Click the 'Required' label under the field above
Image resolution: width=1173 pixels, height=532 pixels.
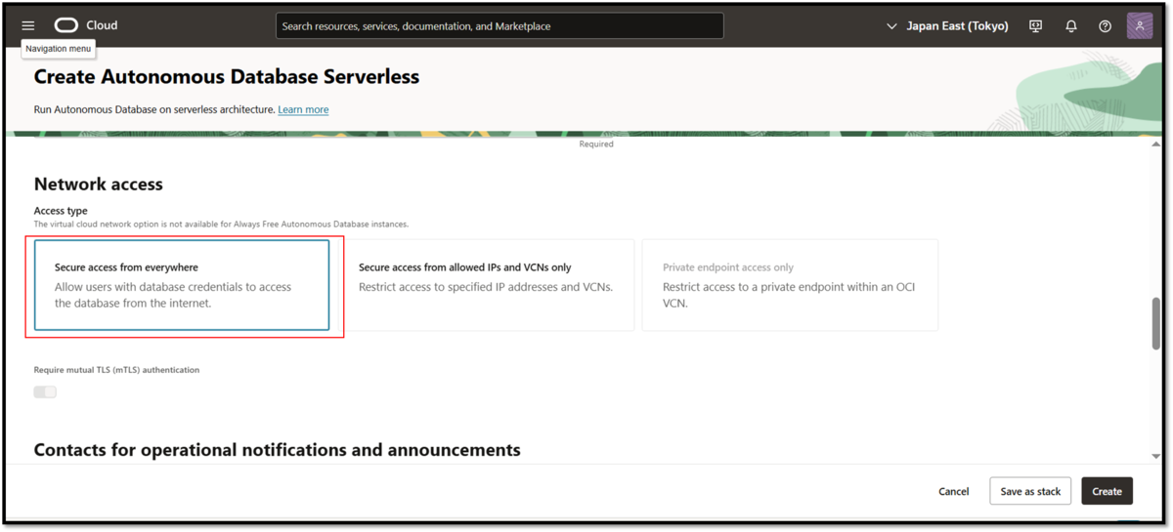[596, 143]
